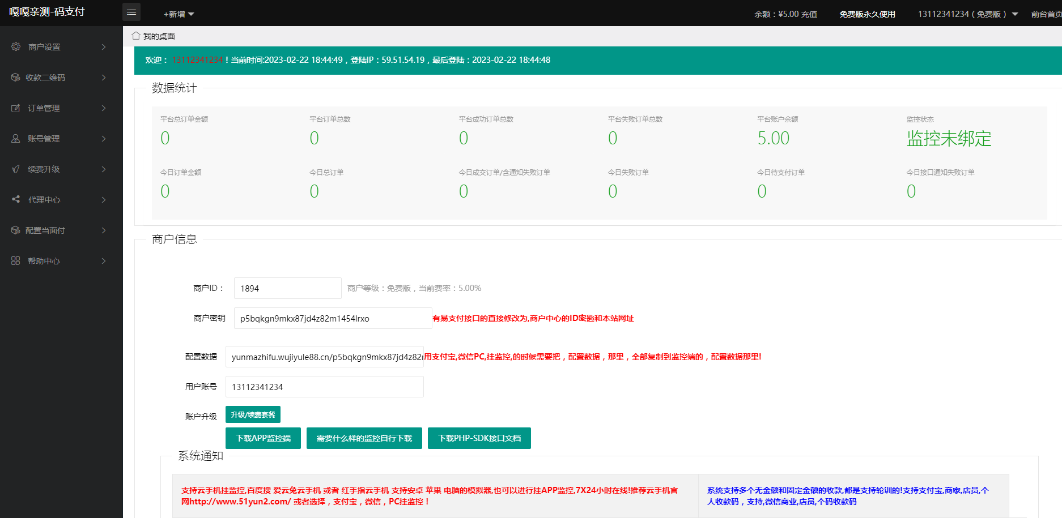Click the edit icon beside 订单管理
1062x518 pixels.
pyautogui.click(x=16, y=108)
